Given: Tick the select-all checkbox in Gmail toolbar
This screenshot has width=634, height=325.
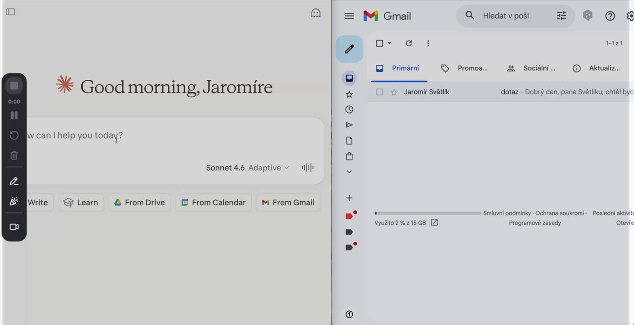Looking at the screenshot, I should coord(379,43).
